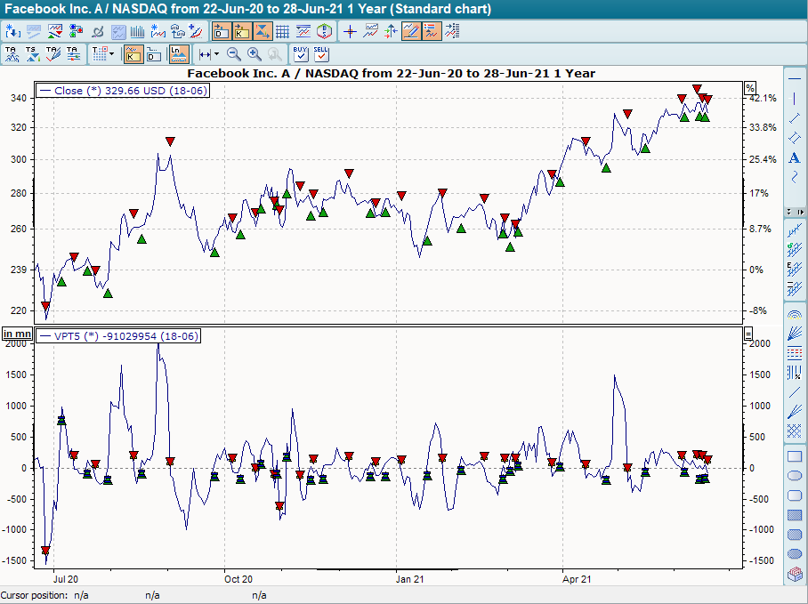Viewport: 808px width, 604px height.
Task: Zoom in with the magnifier icon
Action: pyautogui.click(x=254, y=53)
